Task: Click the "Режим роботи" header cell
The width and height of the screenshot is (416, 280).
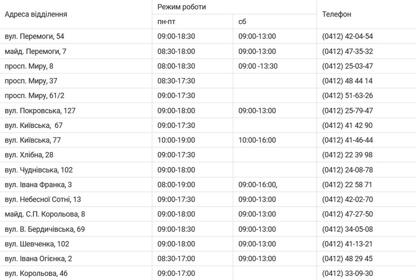Action: (182, 7)
